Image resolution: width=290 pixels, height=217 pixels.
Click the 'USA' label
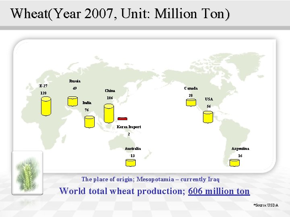click(209, 99)
